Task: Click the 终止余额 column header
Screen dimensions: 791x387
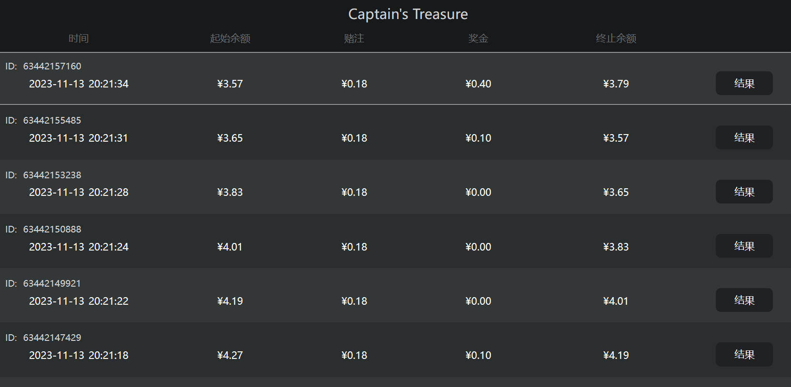Action: [x=616, y=39]
